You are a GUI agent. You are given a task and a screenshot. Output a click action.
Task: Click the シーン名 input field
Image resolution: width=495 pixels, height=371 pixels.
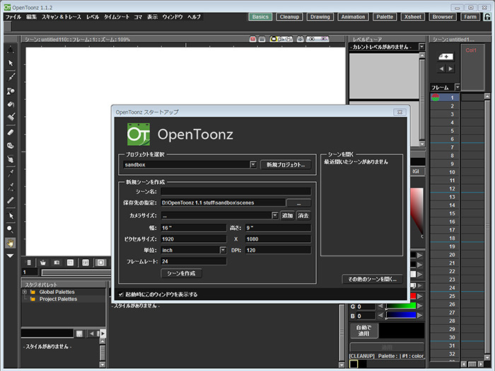click(x=235, y=191)
